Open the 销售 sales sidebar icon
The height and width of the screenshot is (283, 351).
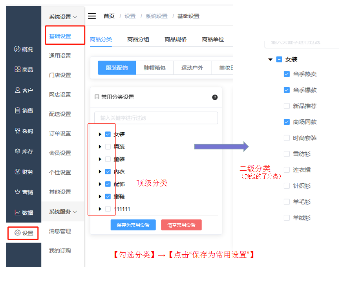(x=17, y=110)
